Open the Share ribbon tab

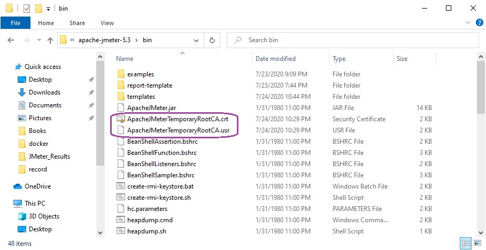point(77,23)
